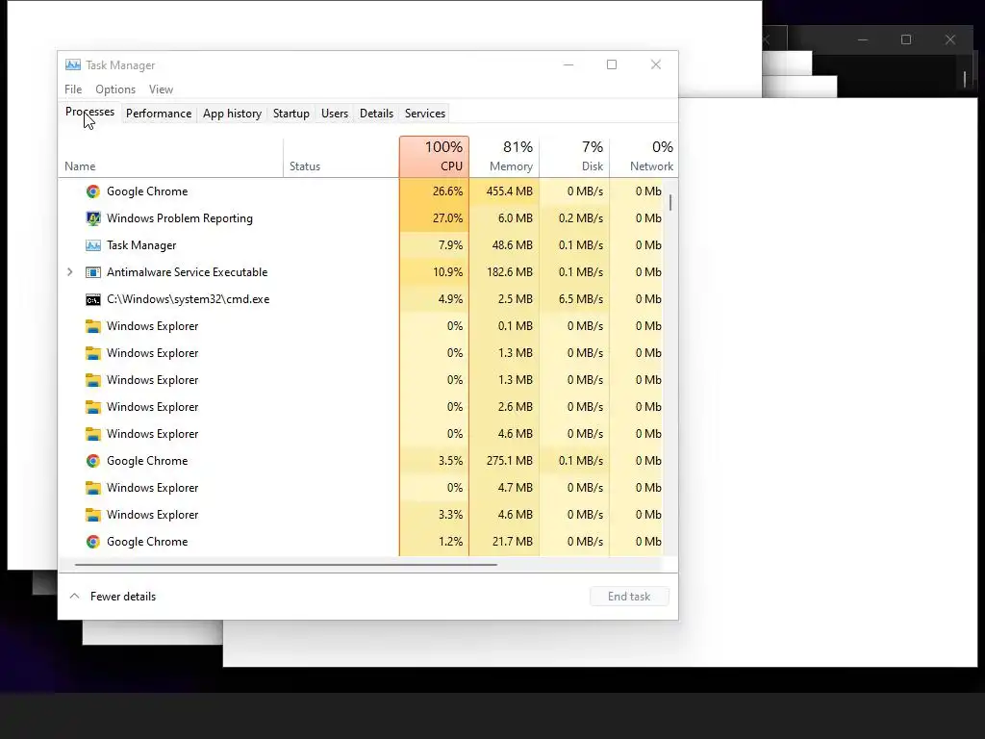The height and width of the screenshot is (739, 985).
Task: Click the horizontal scrollbar under the process list
Action: [286, 564]
